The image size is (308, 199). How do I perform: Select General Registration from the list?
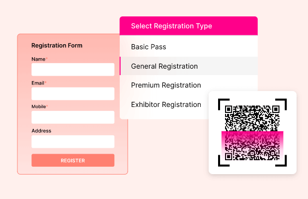tap(164, 66)
